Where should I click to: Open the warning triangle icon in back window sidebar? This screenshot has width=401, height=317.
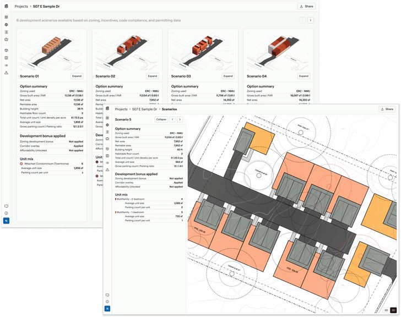6,73
